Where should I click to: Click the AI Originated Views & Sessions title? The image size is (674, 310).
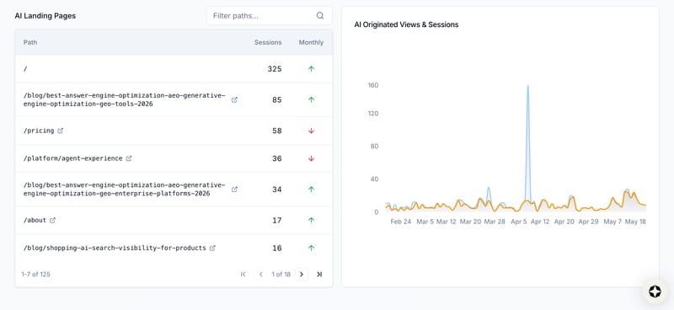pos(406,24)
